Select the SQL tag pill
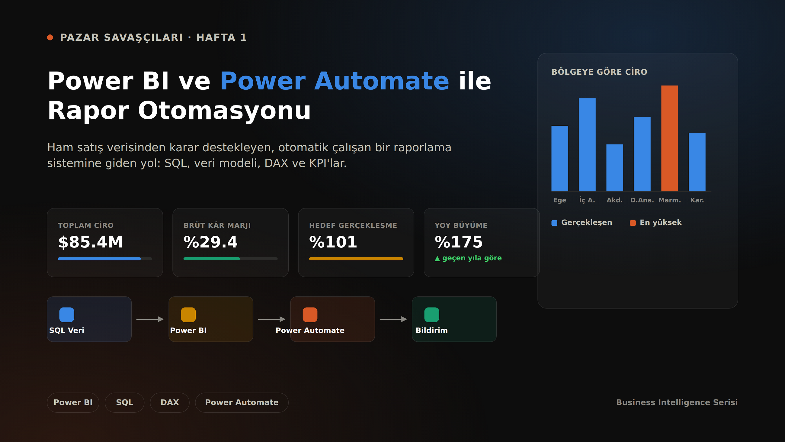Screen dimensions: 785x442 [x=125, y=402]
